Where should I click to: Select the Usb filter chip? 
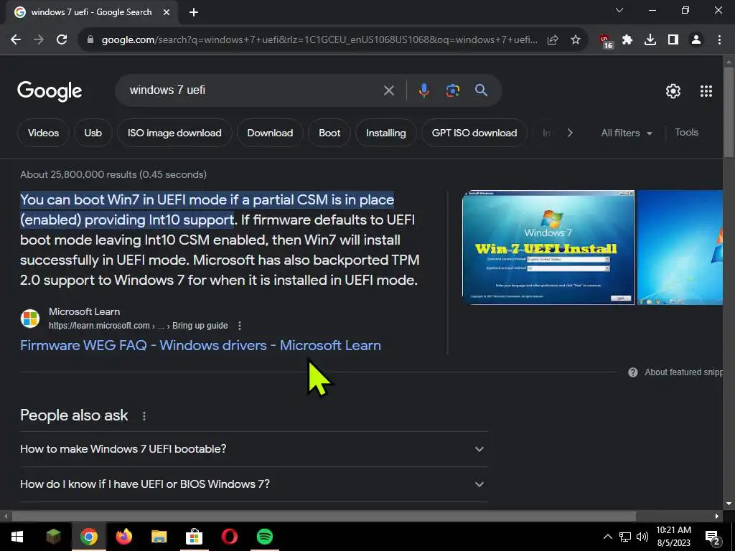93,133
